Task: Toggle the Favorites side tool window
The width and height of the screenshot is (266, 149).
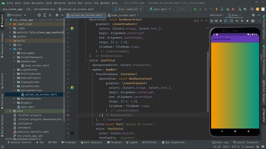Action: [x=2, y=101]
